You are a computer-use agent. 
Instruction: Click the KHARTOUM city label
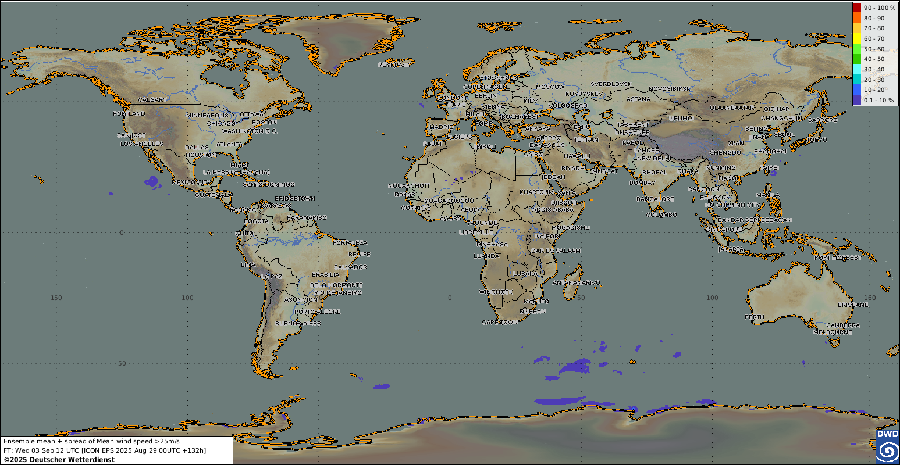[536, 192]
